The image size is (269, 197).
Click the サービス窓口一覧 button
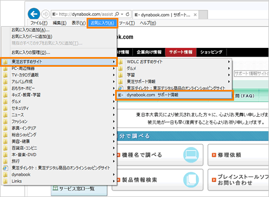click(x=79, y=190)
